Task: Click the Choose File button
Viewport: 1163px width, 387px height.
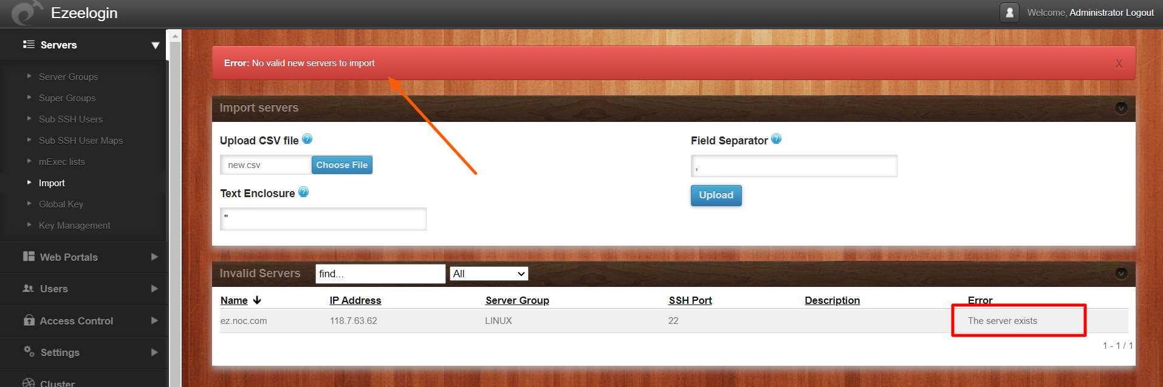Action: click(342, 165)
